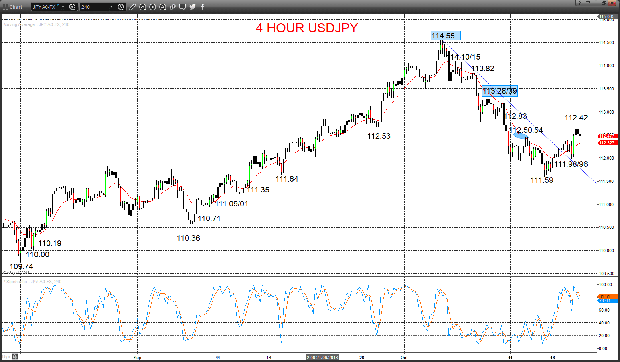Click the 111.98/96 price label

point(571,164)
